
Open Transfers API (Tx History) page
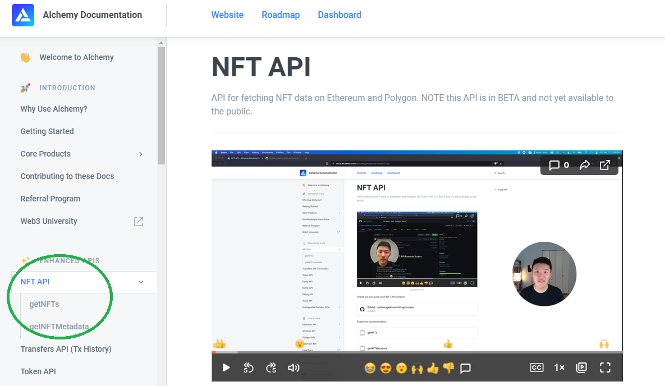[66, 349]
